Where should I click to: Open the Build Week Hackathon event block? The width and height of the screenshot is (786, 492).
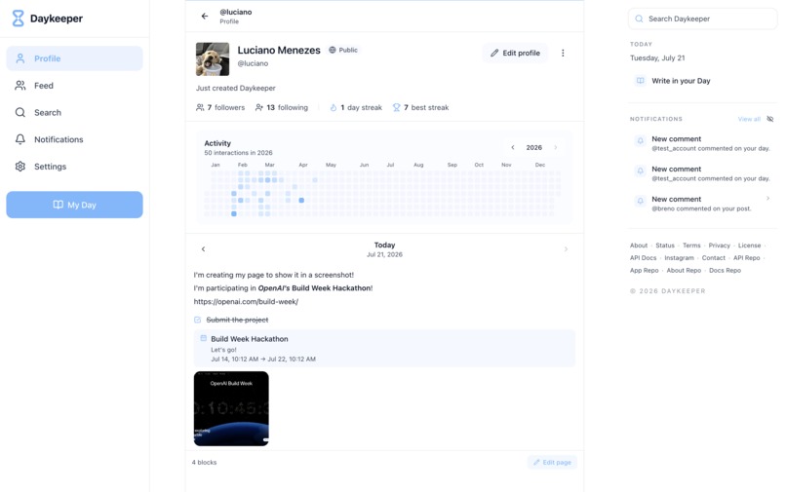(x=384, y=348)
